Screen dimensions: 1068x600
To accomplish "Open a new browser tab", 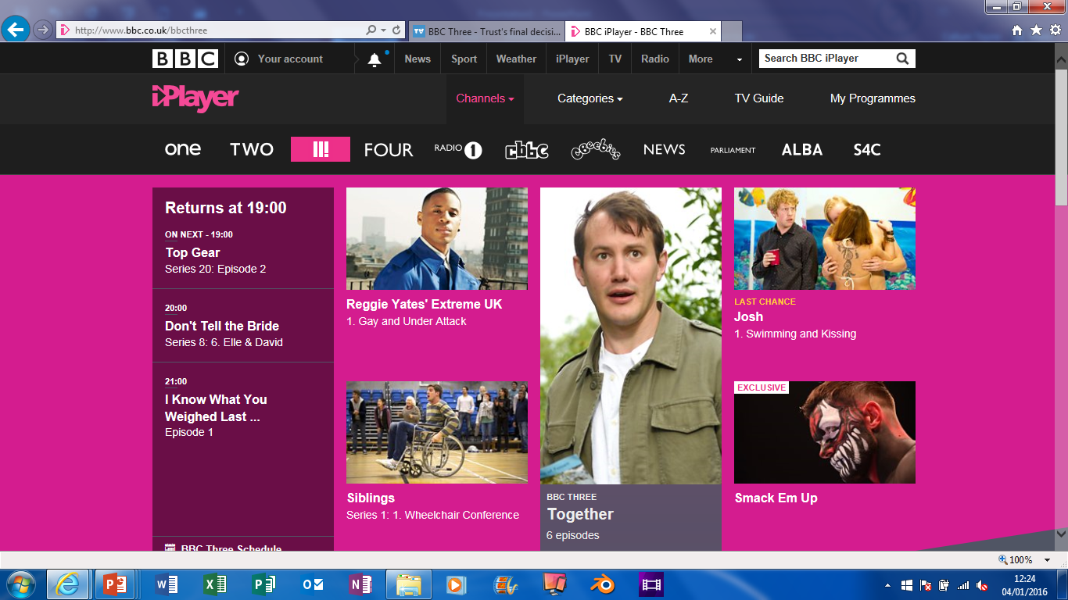I will click(732, 32).
